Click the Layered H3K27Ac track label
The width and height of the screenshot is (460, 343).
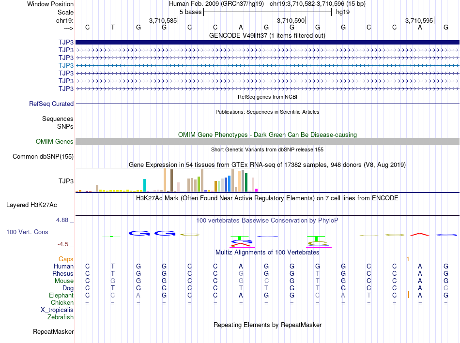point(31,205)
